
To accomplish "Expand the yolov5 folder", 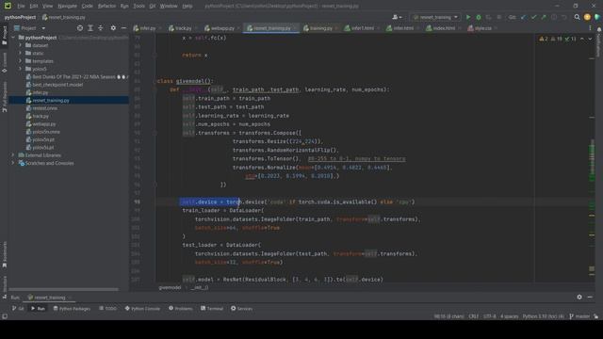I will 20,69.
